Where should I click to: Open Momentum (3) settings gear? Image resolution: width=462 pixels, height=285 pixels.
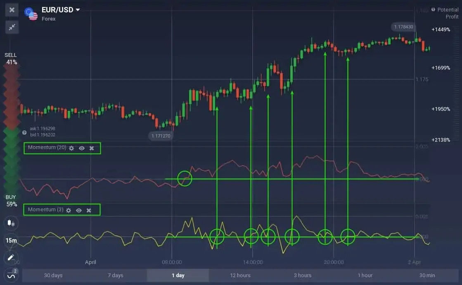tap(69, 210)
